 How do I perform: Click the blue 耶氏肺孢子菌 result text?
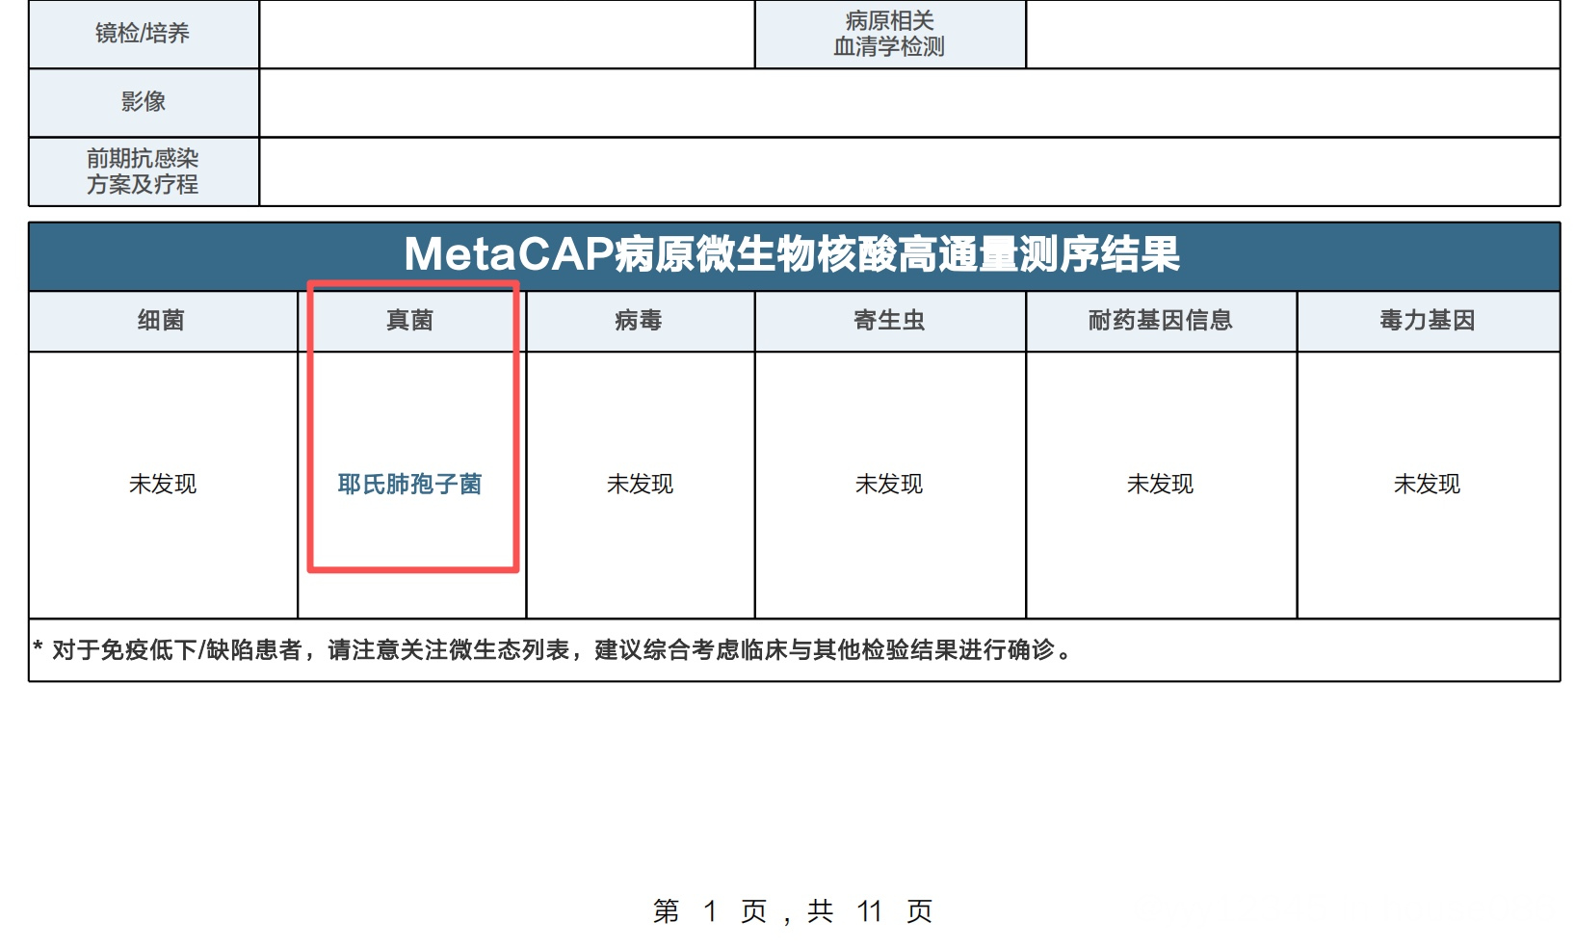(x=409, y=484)
